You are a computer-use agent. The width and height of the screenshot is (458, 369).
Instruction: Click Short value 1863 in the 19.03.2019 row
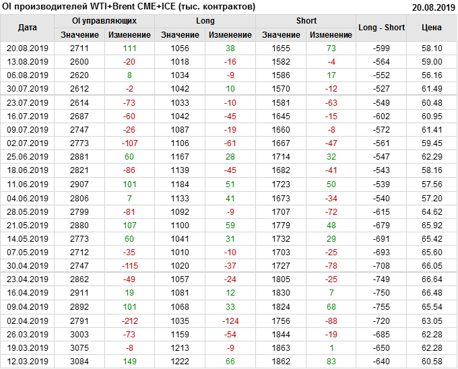281,349
